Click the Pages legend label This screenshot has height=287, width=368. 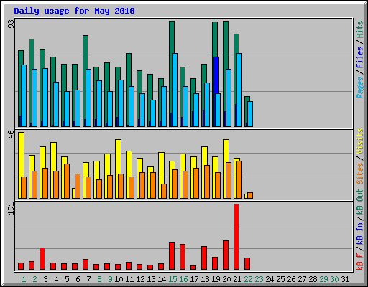(x=360, y=88)
